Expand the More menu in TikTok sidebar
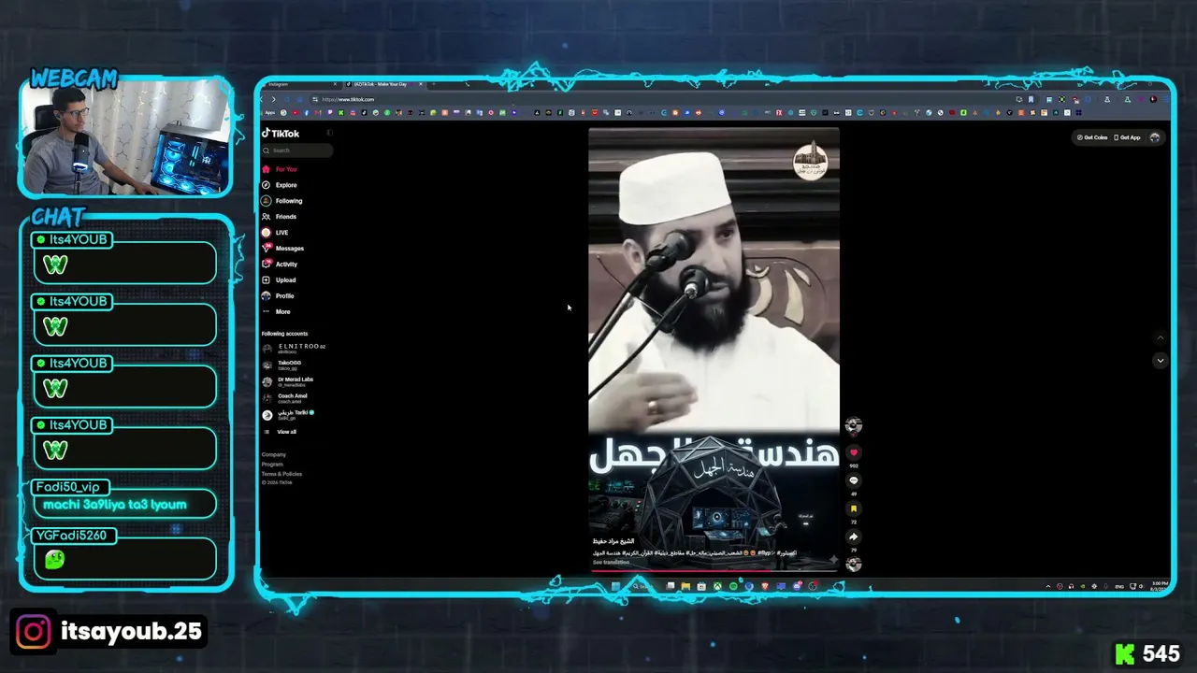 277,311
